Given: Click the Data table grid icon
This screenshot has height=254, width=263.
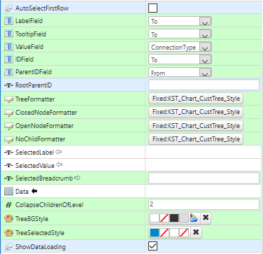Looking at the screenshot, I should (8, 192).
